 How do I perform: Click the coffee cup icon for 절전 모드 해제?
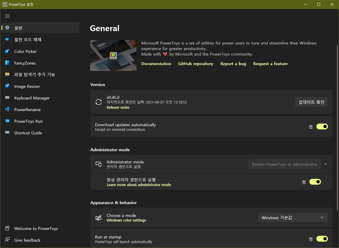point(7,39)
